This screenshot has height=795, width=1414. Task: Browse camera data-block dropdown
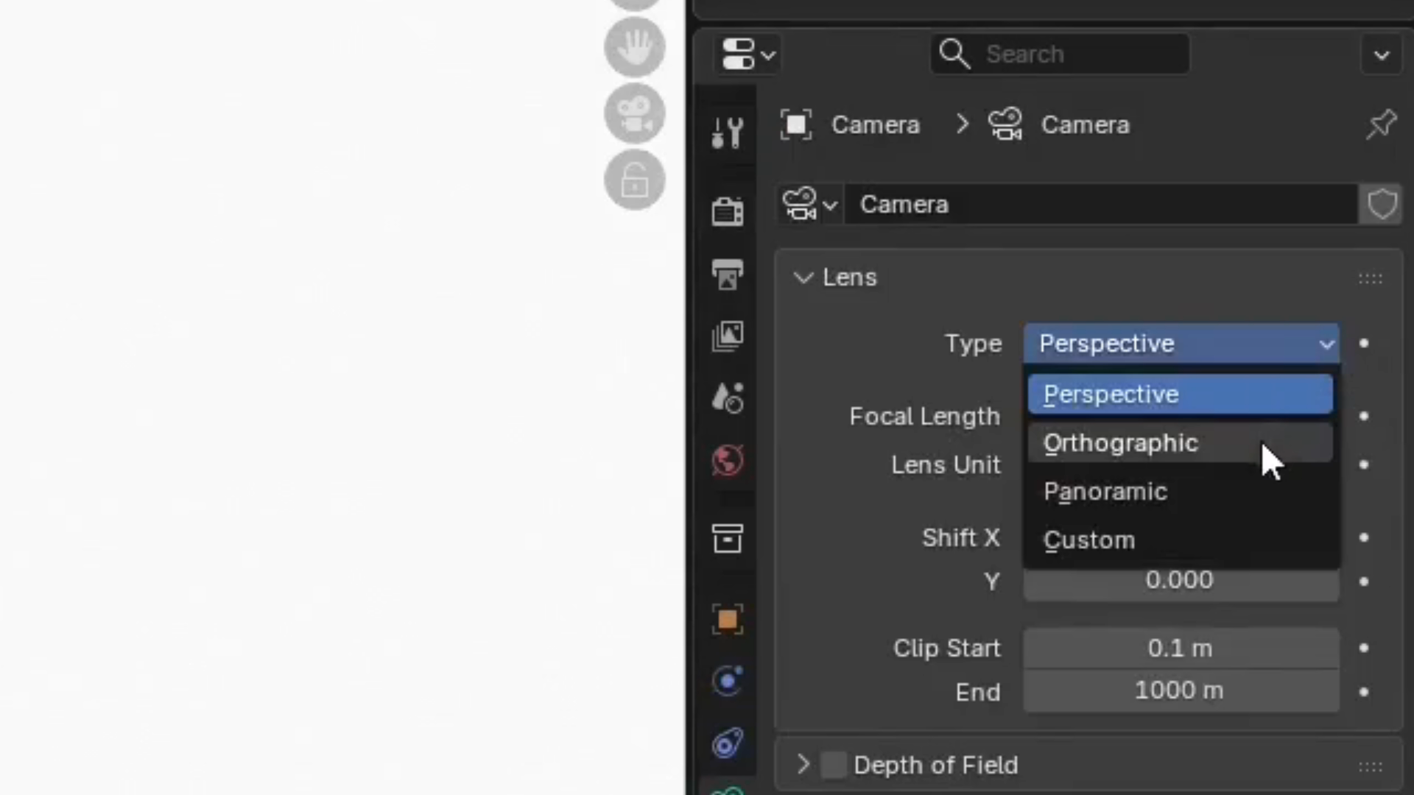click(810, 204)
